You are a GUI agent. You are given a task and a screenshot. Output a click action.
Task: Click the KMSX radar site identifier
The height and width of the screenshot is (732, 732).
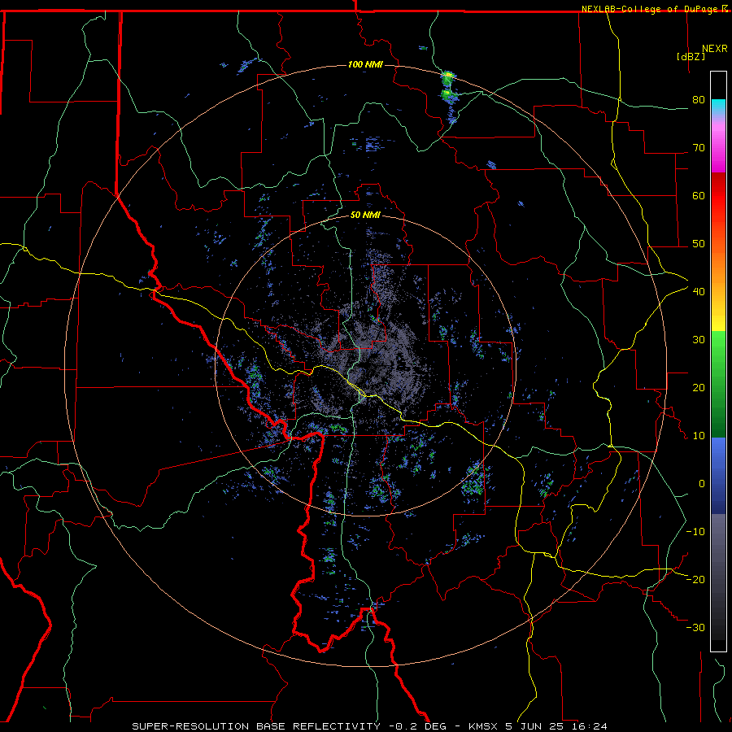(x=483, y=726)
